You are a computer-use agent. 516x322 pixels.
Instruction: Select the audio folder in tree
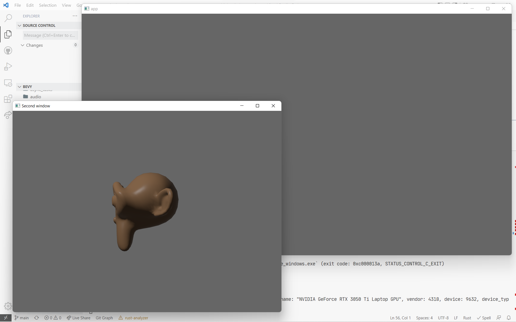(x=35, y=97)
